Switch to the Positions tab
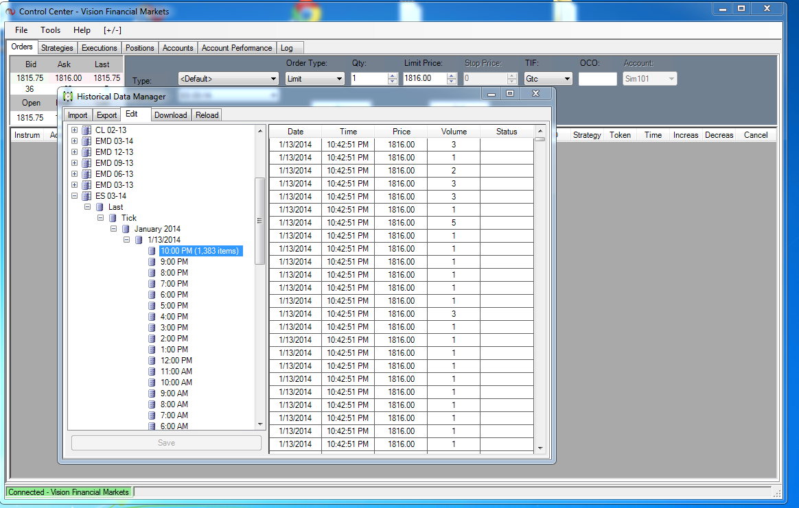The height and width of the screenshot is (508, 799). coord(139,48)
